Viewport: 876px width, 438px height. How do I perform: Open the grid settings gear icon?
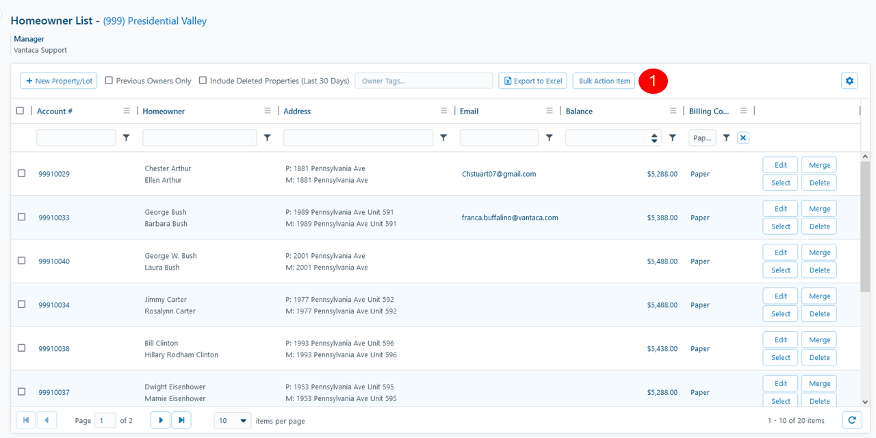849,81
